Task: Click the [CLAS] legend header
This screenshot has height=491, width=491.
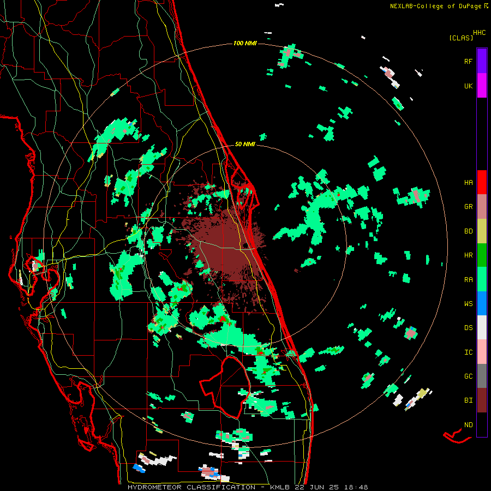Action: coord(461,38)
